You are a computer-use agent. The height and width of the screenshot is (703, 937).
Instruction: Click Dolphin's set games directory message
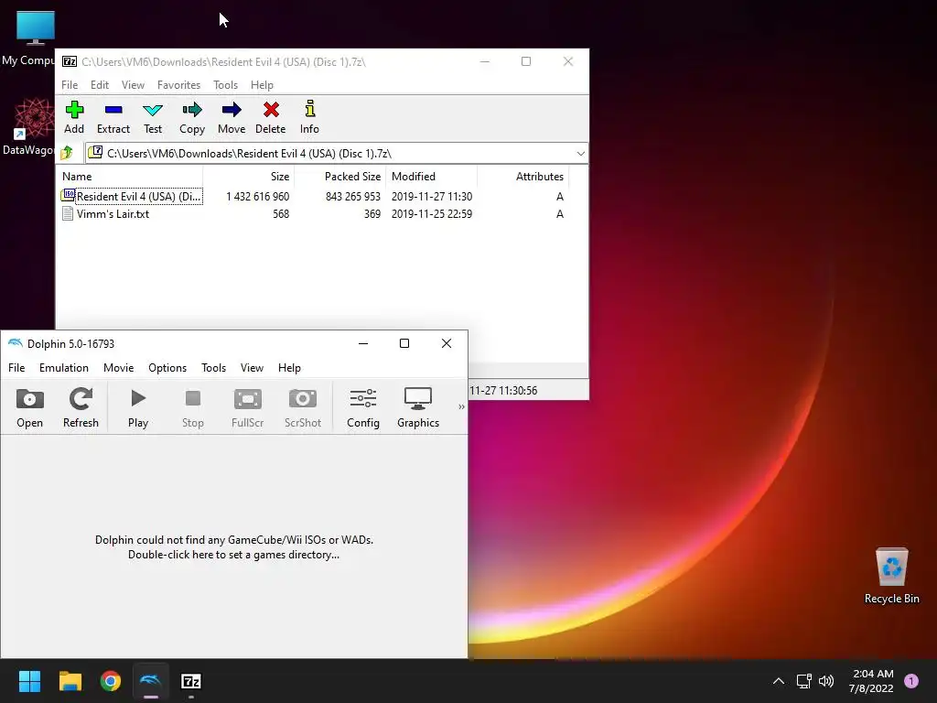tap(233, 547)
